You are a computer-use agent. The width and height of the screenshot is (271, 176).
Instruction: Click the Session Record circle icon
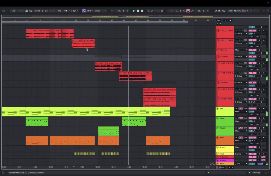[162, 11]
